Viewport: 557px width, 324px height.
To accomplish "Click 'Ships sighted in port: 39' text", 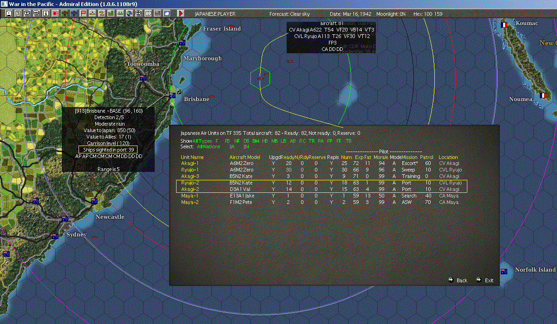I will 108,150.
